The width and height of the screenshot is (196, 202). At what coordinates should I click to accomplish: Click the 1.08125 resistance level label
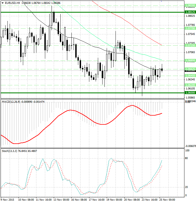pos(190,12)
